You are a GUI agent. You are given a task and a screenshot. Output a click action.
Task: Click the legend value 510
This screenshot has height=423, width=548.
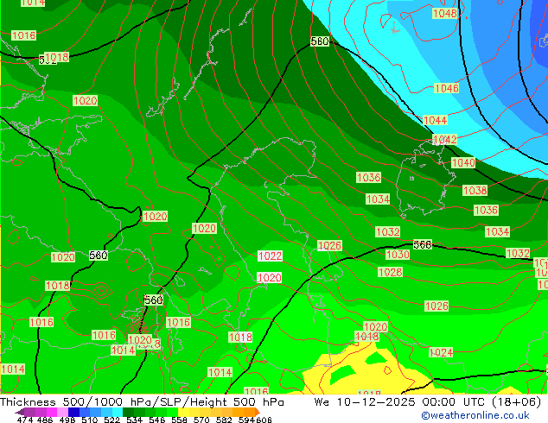click(90, 420)
